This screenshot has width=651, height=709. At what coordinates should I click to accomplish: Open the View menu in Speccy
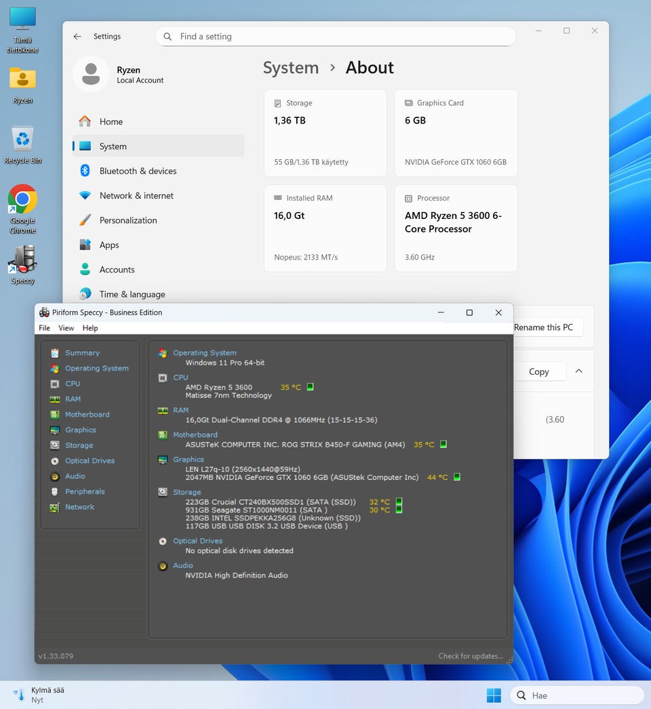pyautogui.click(x=66, y=328)
